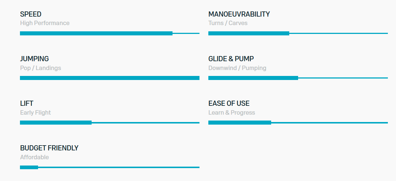Click the LIFT rating bar
Image resolution: width=396 pixels, height=181 pixels.
tap(110, 122)
